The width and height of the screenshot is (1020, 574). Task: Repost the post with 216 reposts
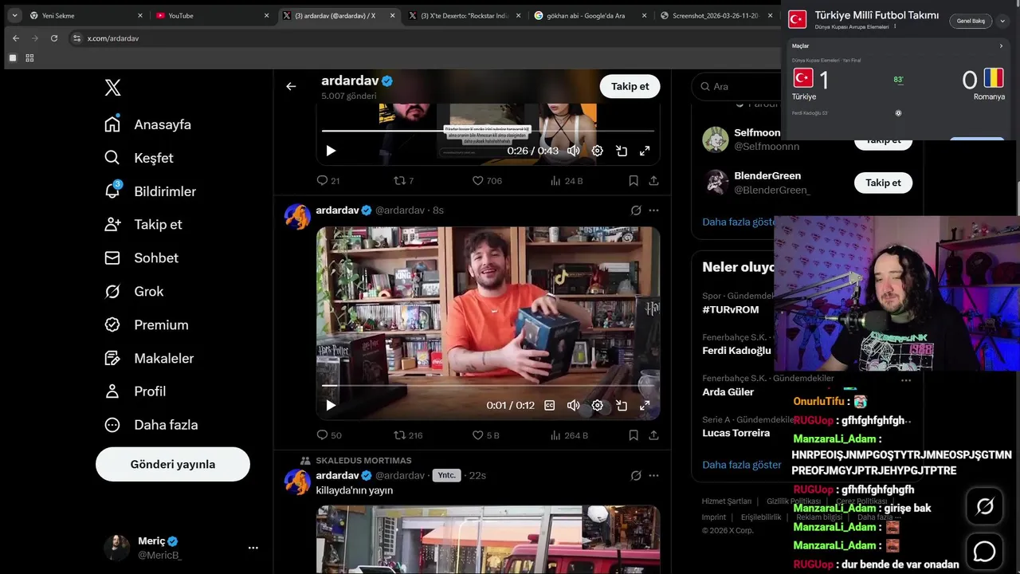click(408, 435)
